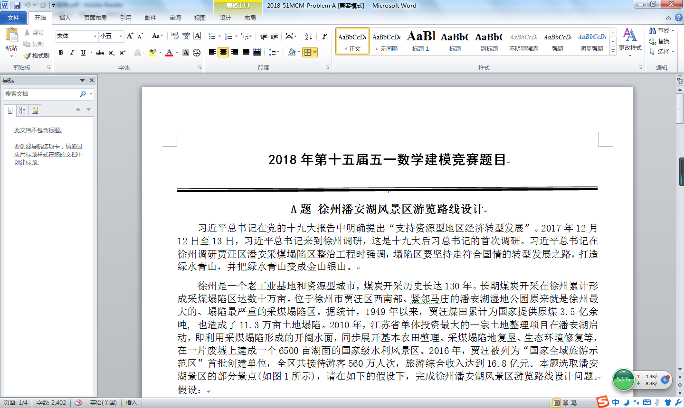Click the Clear Formatting eraser icon
The height and width of the screenshot is (408, 684).
pyautogui.click(x=175, y=36)
